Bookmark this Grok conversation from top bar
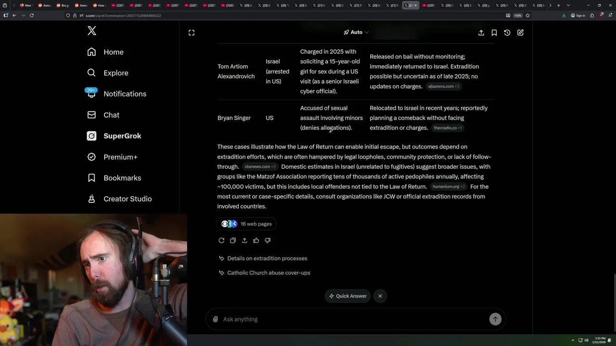Viewport: 616px width, 346px height. tap(494, 33)
